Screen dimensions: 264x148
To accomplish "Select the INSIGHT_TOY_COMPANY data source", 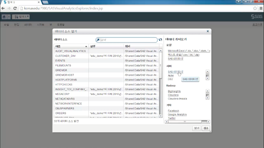I will coord(107,89).
